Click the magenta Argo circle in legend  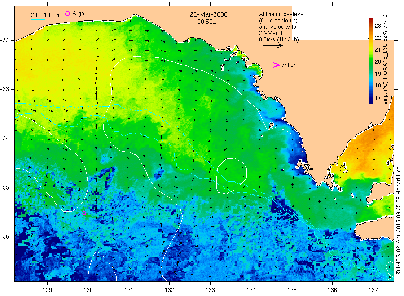[x=67, y=13]
